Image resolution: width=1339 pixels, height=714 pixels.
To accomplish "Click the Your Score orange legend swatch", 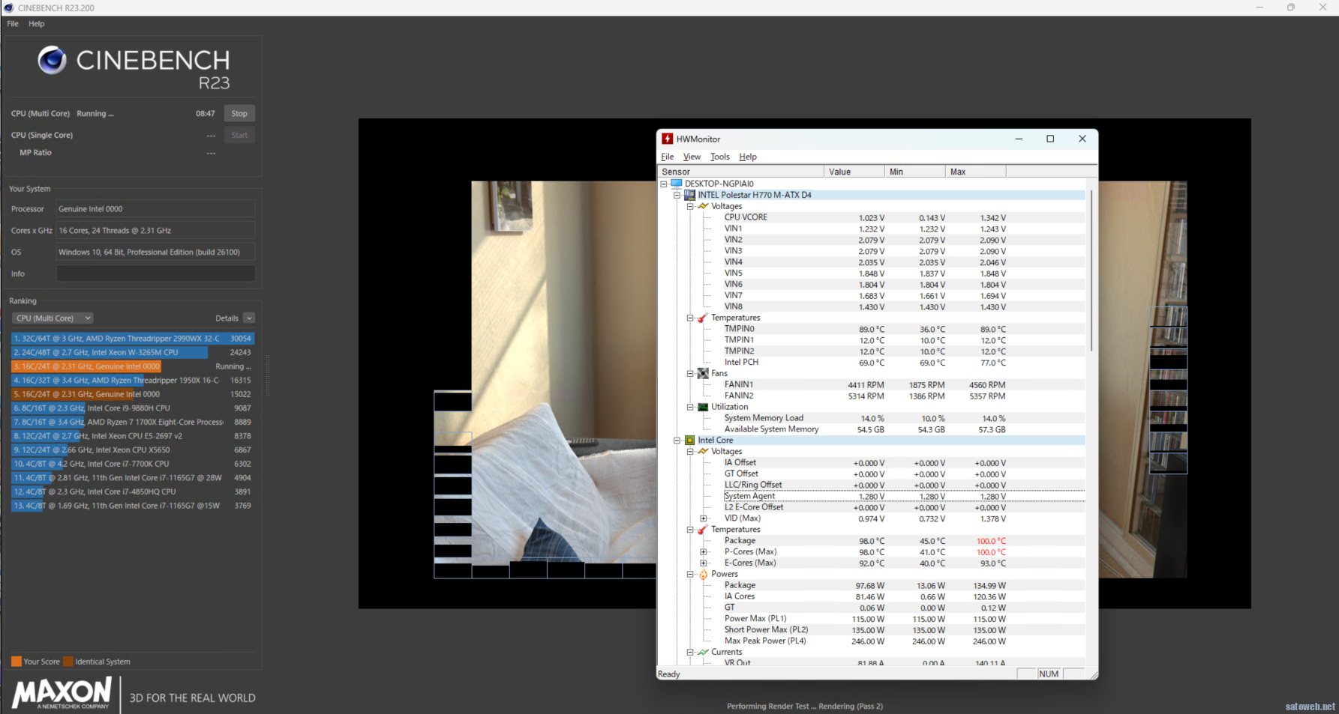I will pyautogui.click(x=17, y=662).
